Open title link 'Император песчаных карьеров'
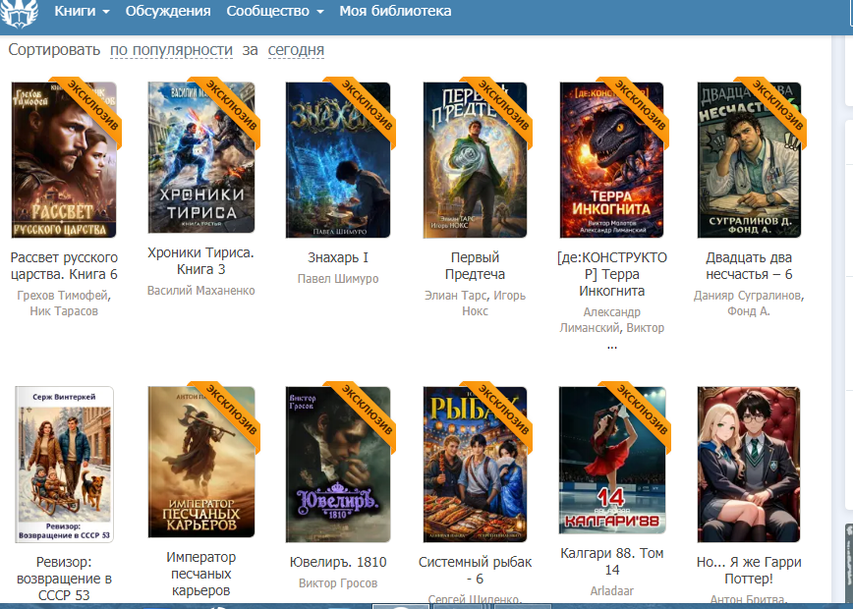Viewport: 853px width, 609px height. [x=200, y=574]
